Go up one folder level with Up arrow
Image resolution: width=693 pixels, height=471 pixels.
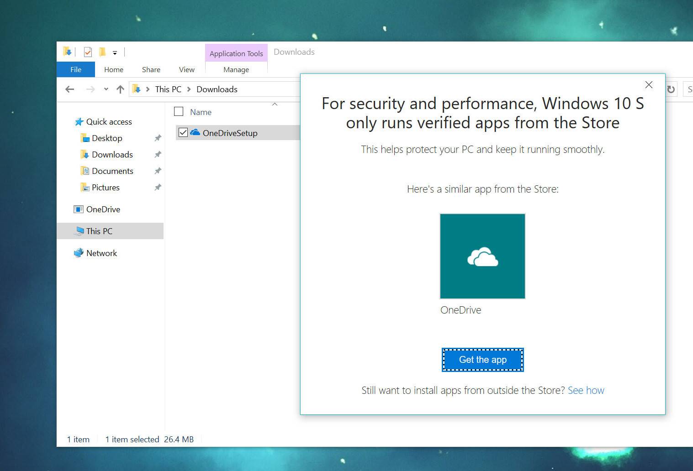point(120,89)
